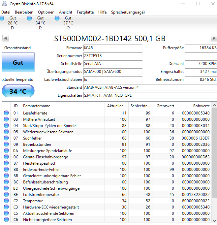Click status orb of C2 Temperatur row
The image size is (217, 225).
coord(6,201)
